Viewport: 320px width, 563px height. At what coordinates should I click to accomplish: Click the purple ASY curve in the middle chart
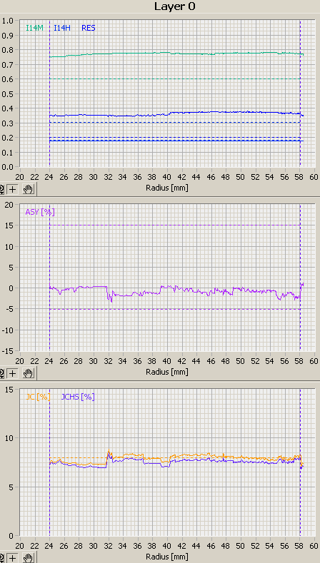click(180, 290)
